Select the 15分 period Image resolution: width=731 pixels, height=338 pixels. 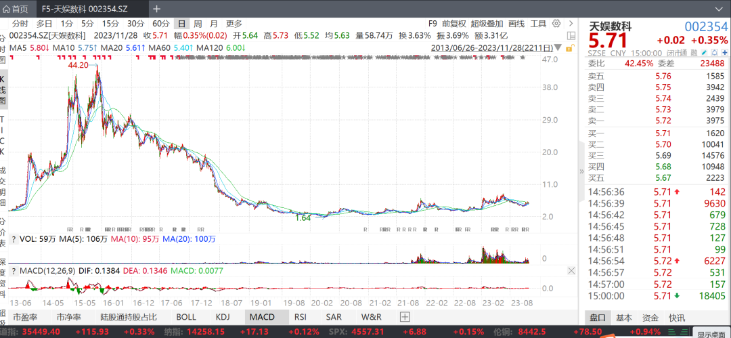[x=110, y=24]
